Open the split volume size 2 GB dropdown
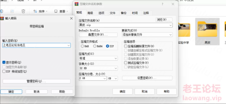The height and width of the screenshot is (104, 226). [93, 78]
